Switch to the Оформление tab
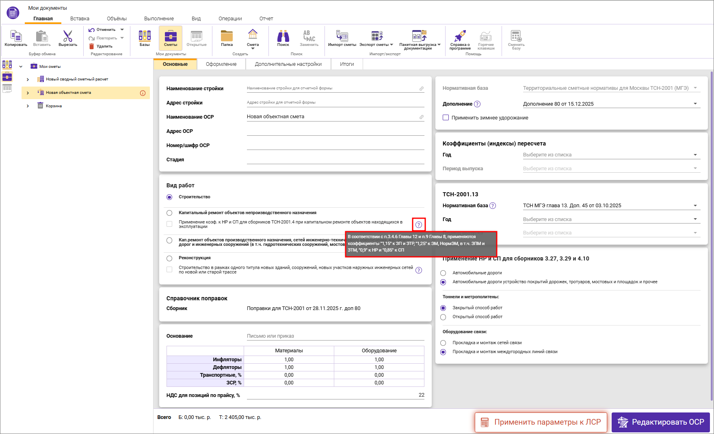714x434 pixels. click(x=221, y=64)
